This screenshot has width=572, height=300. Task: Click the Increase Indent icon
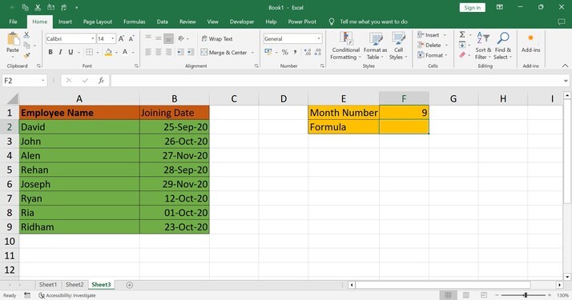(x=191, y=52)
